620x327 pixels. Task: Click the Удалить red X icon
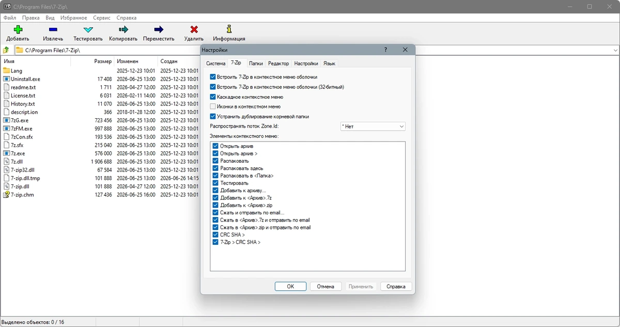click(x=194, y=29)
